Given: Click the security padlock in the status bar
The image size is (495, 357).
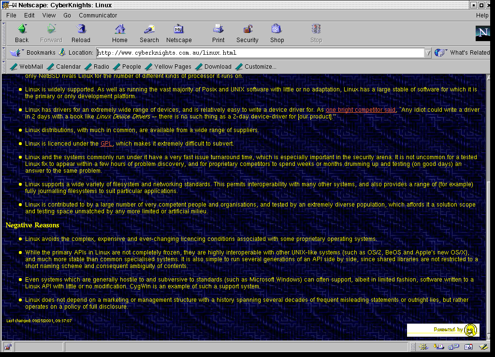Looking at the screenshot, I should pyautogui.click(x=8, y=347).
